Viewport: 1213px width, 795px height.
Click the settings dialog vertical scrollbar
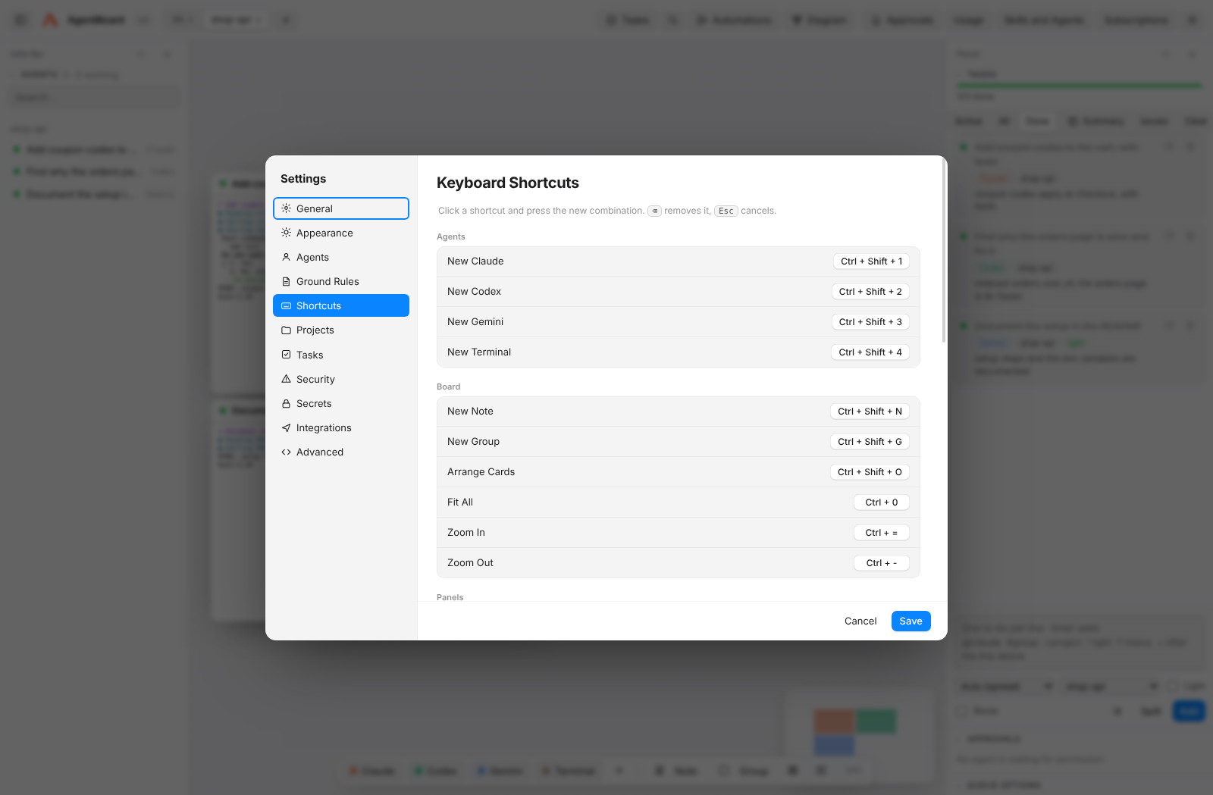[944, 252]
